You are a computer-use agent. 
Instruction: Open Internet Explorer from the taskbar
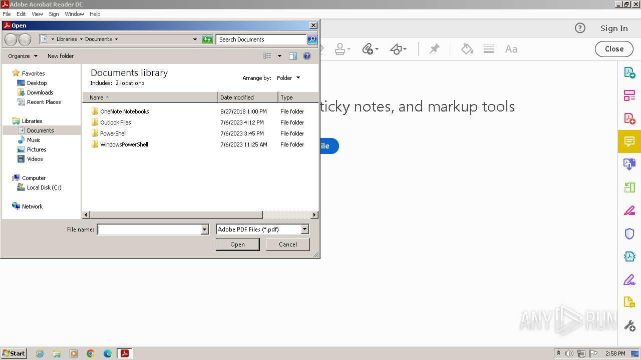[x=40, y=353]
